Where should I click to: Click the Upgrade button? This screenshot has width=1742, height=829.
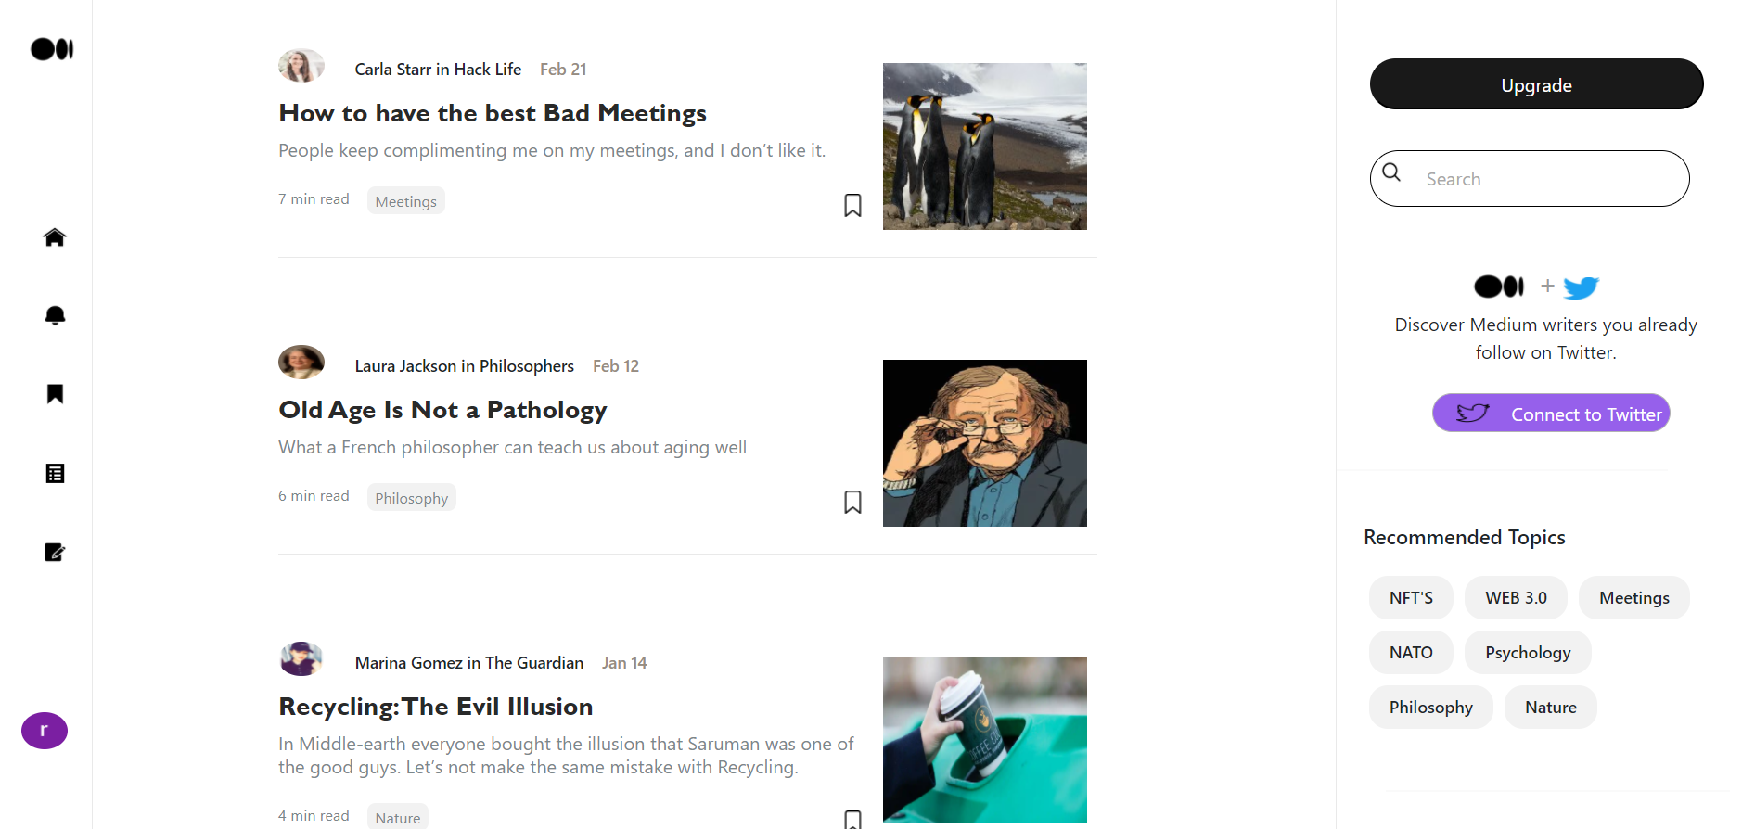point(1536,84)
